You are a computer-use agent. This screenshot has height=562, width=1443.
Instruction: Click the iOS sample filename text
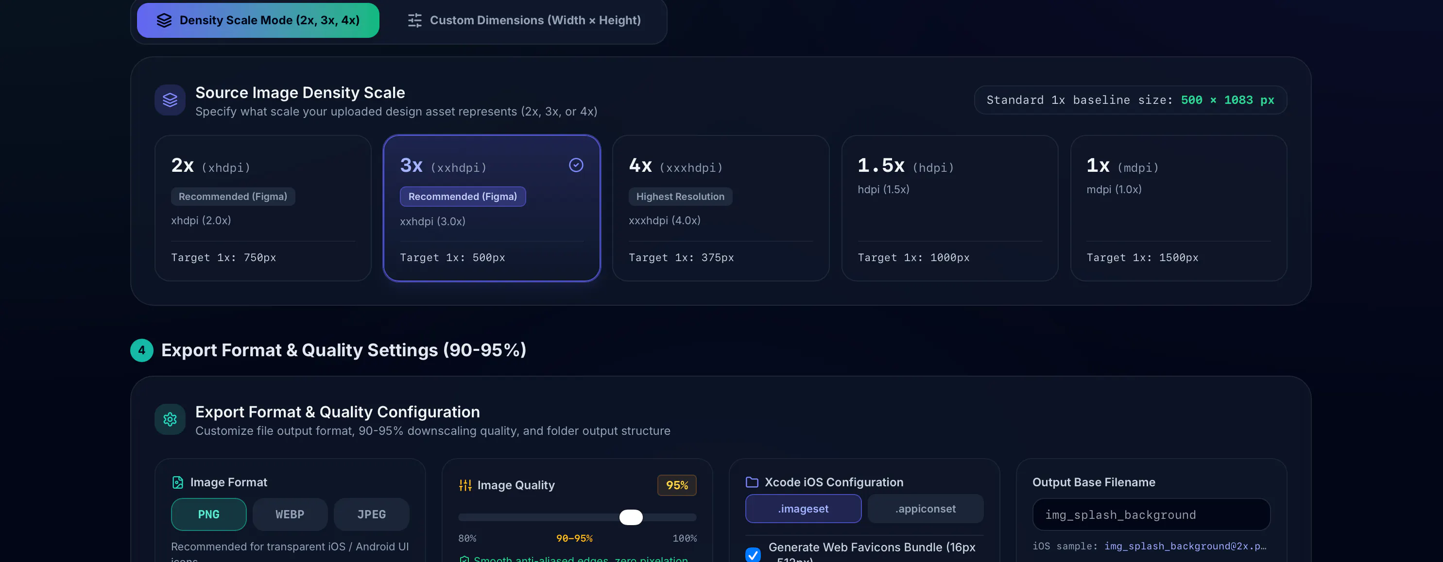[1185, 546]
